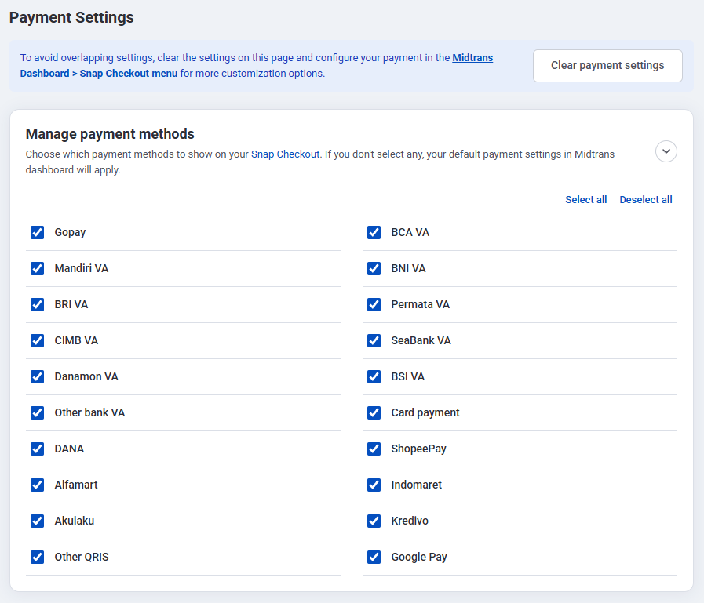704x603 pixels.
Task: Toggle the BCA VA checkbox
Action: [374, 232]
